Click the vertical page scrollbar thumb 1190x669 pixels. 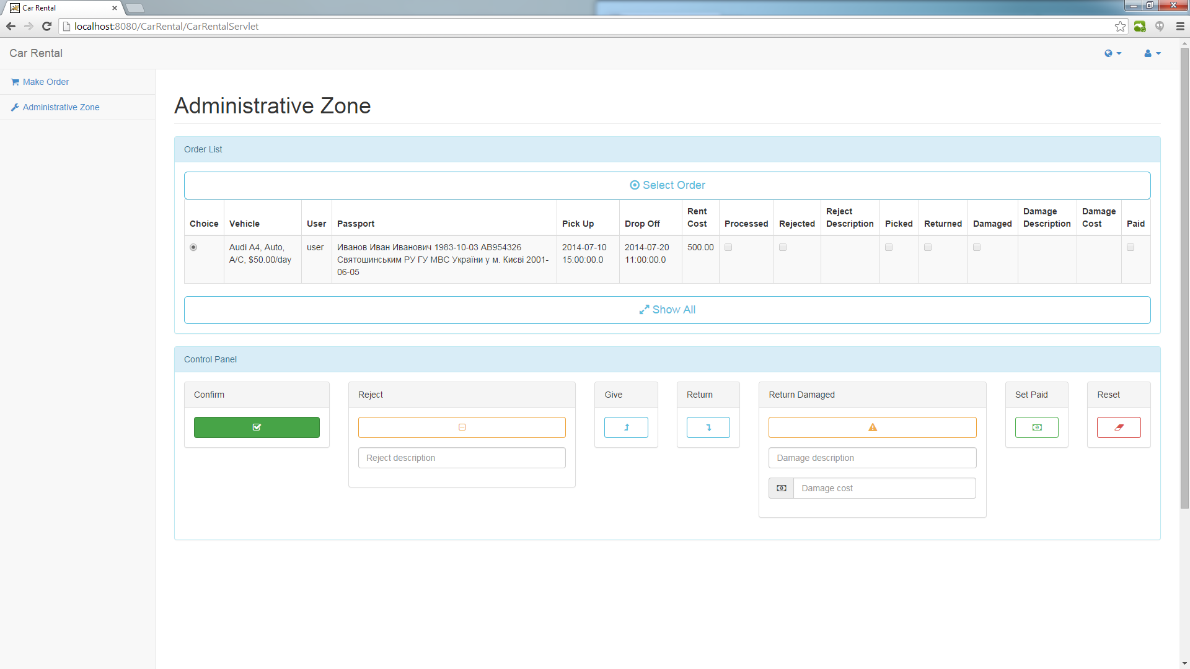tap(1184, 279)
